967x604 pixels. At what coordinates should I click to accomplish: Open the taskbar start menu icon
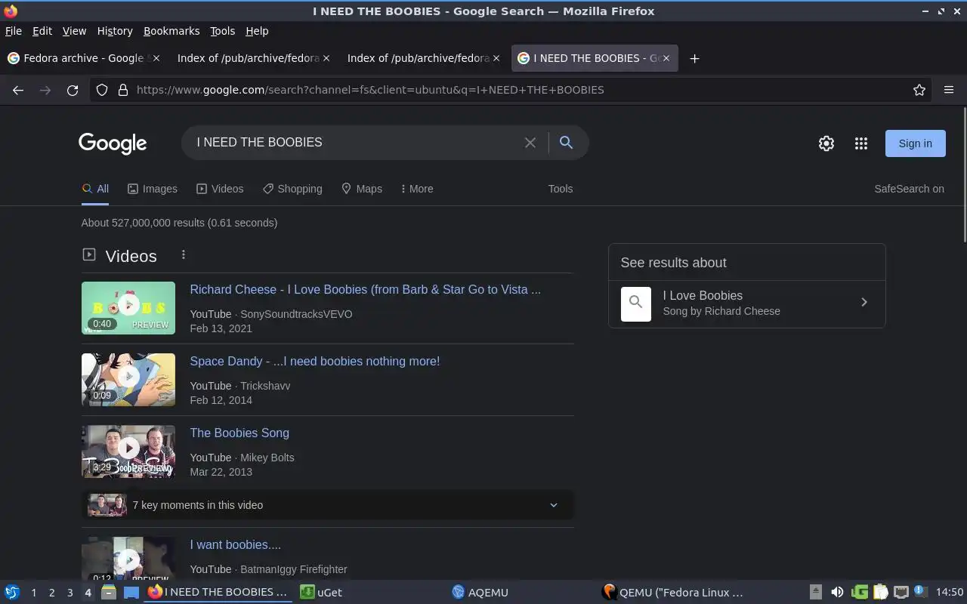[x=11, y=593]
